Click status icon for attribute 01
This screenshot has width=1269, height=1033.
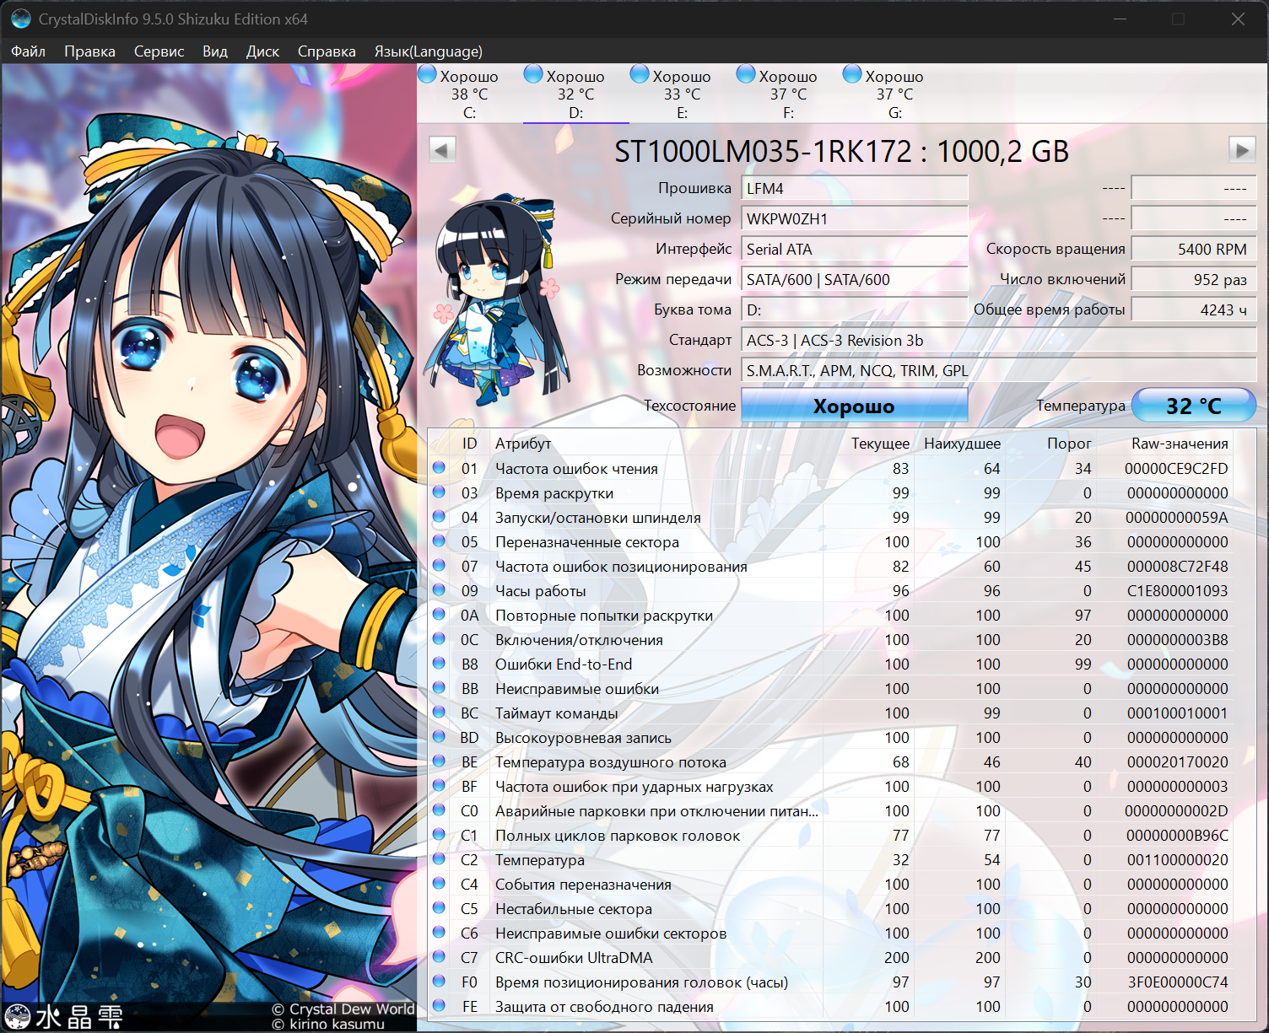click(x=439, y=467)
